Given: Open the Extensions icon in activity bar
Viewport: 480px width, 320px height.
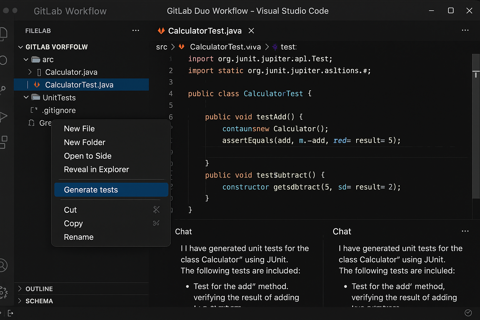Looking at the screenshot, I should [x=3, y=142].
